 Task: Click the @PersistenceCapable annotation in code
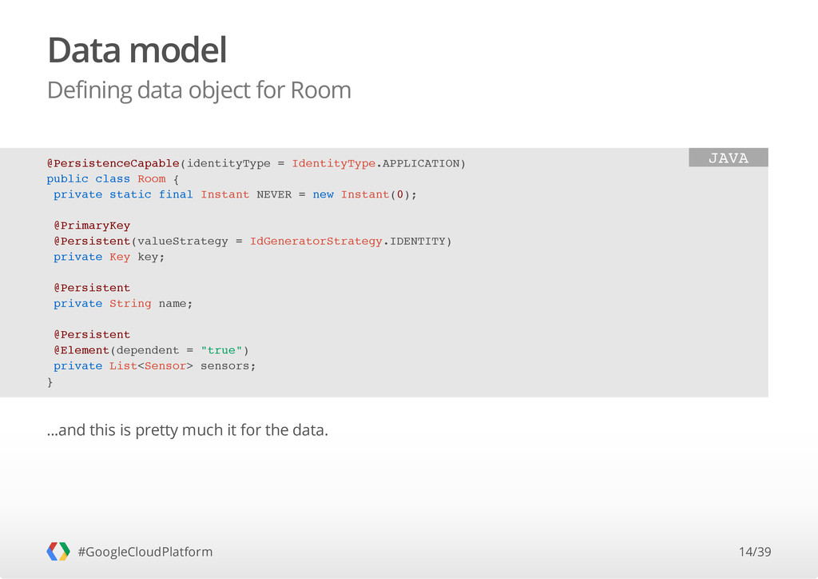(x=113, y=163)
